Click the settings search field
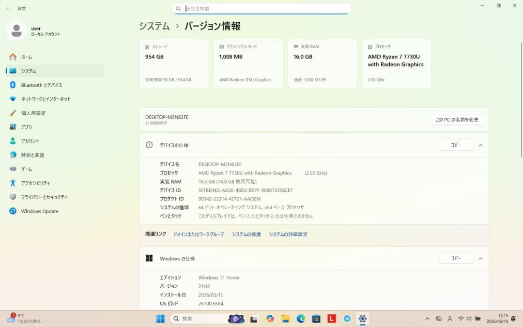Image resolution: width=523 pixels, height=327 pixels. (x=261, y=8)
